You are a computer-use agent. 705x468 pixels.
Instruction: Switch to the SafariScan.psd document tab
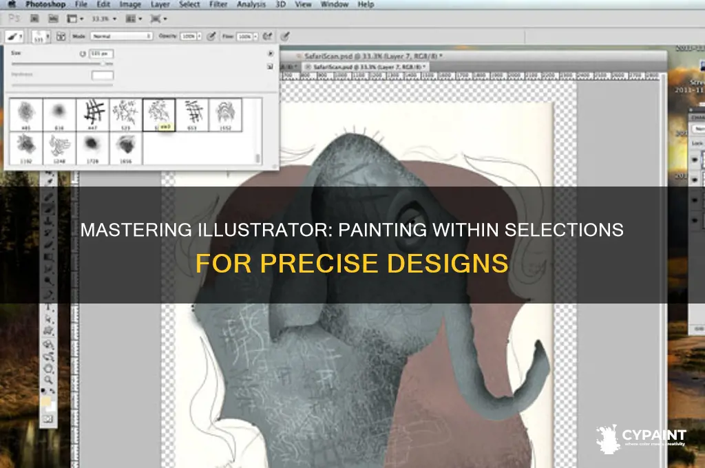click(x=366, y=67)
